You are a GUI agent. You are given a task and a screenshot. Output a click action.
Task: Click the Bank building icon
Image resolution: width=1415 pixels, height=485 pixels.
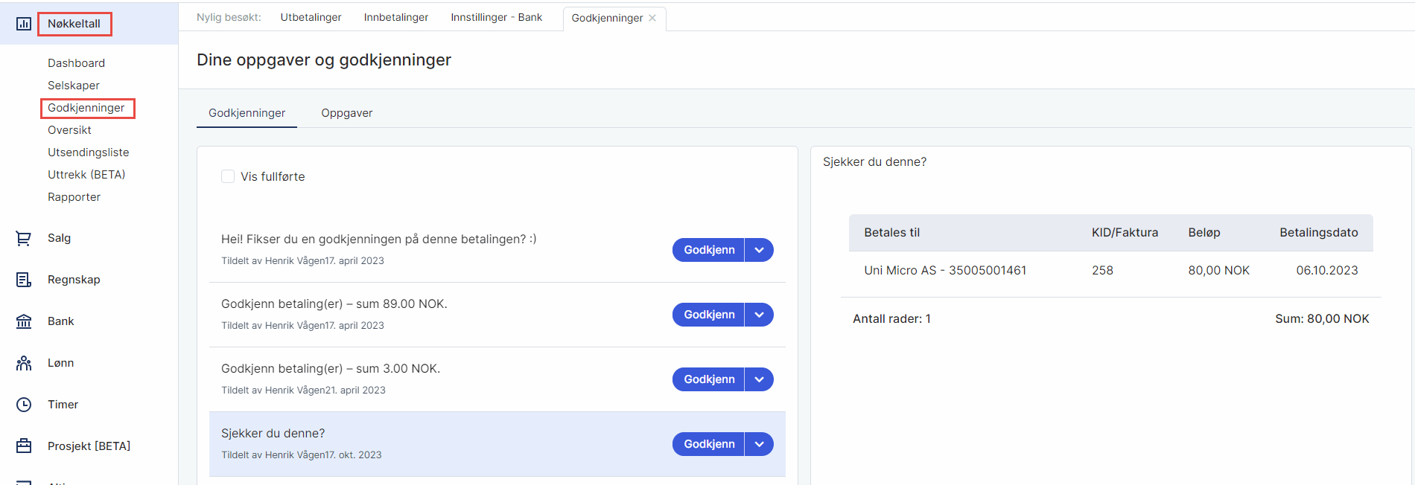coord(24,321)
